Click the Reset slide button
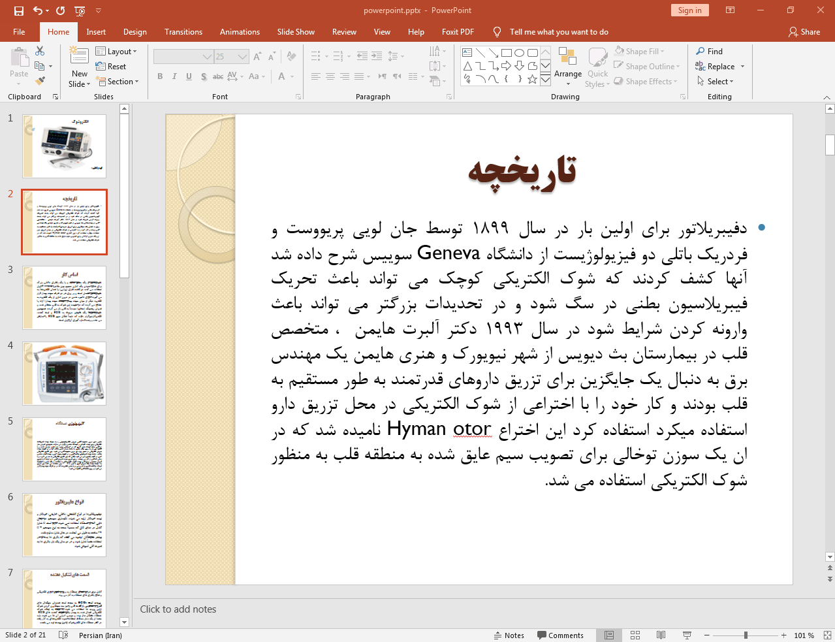This screenshot has height=642, width=835. 111,67
